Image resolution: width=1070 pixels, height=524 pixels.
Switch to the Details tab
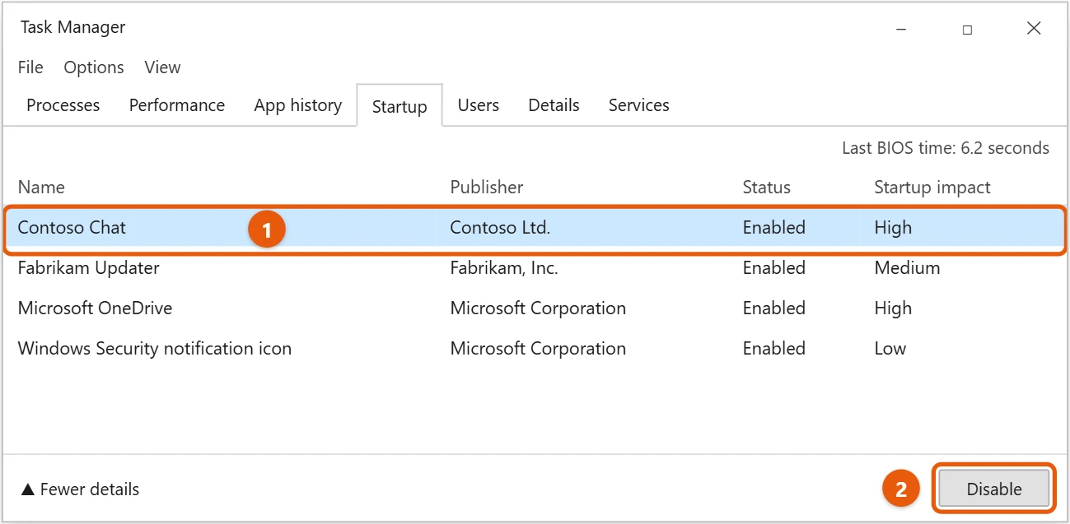coord(554,105)
